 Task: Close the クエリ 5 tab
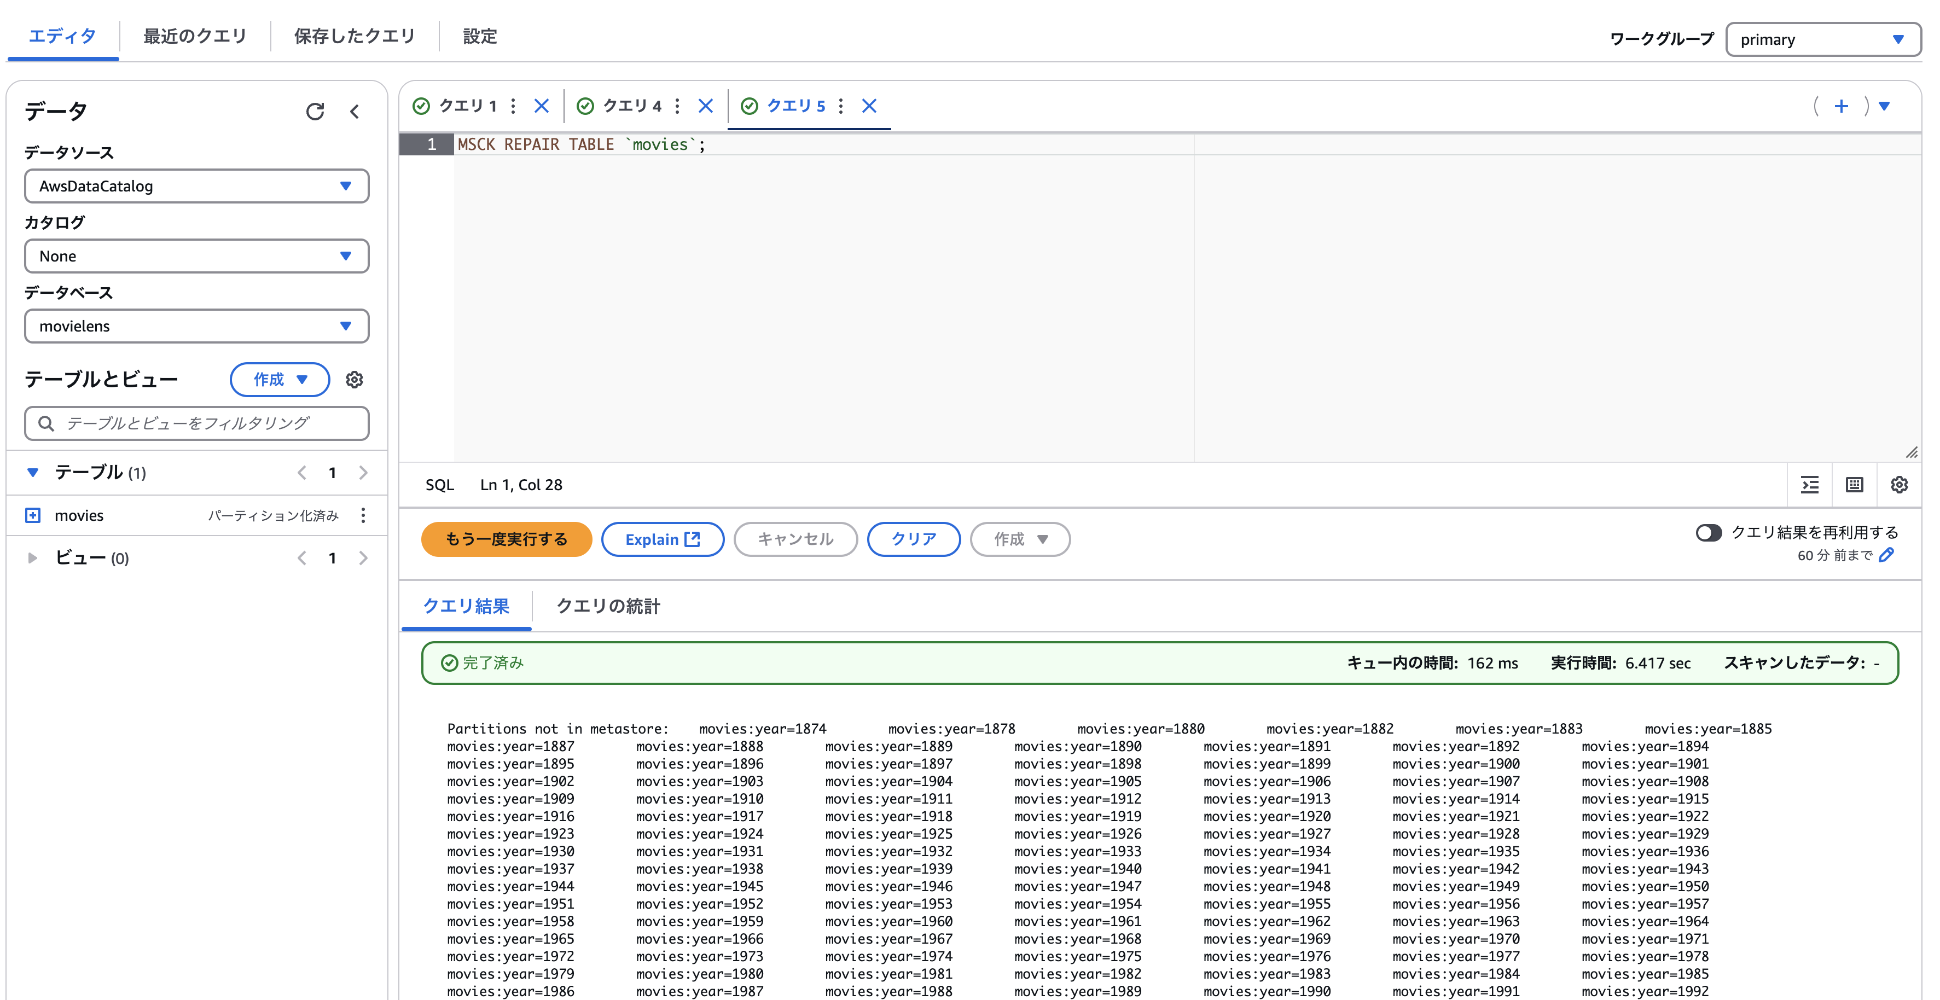[x=870, y=106]
